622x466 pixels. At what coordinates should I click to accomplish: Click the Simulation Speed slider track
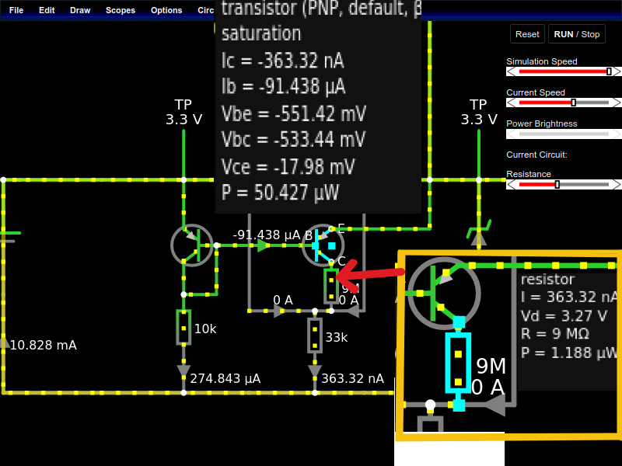(564, 71)
